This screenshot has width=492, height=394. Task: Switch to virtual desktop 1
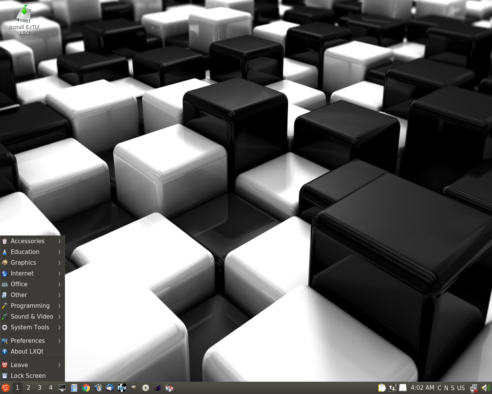(17, 388)
